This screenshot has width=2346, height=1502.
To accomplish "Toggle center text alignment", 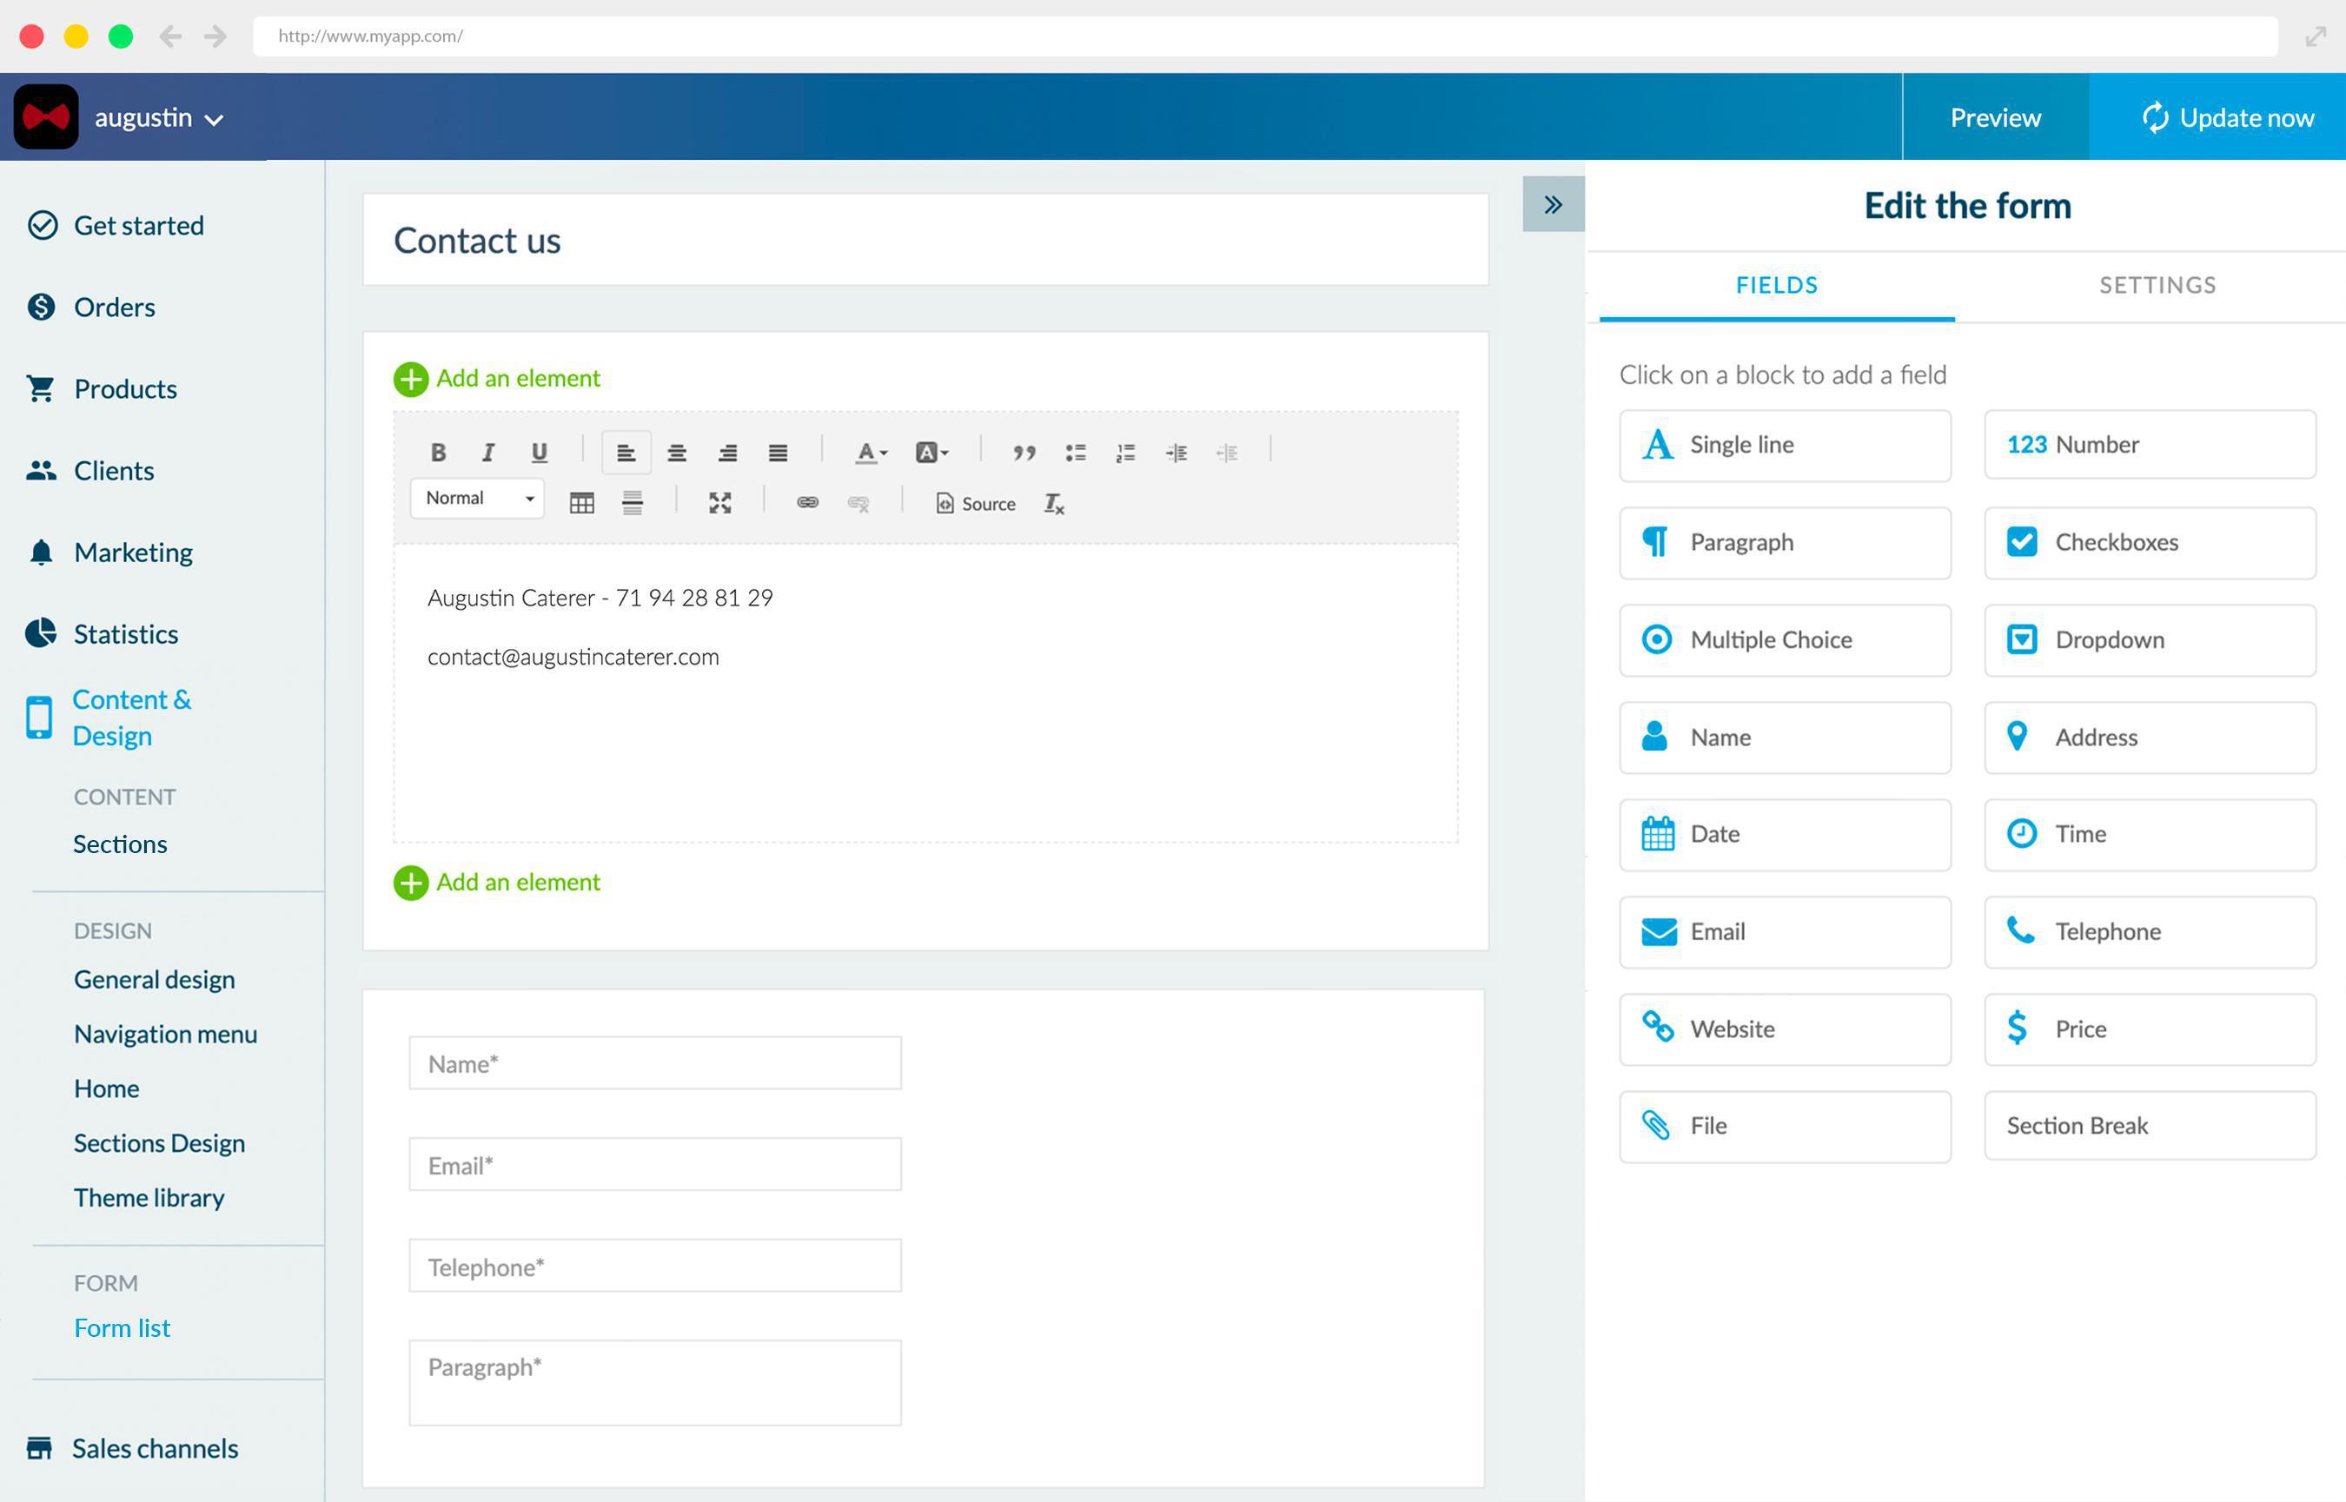I will coord(676,453).
